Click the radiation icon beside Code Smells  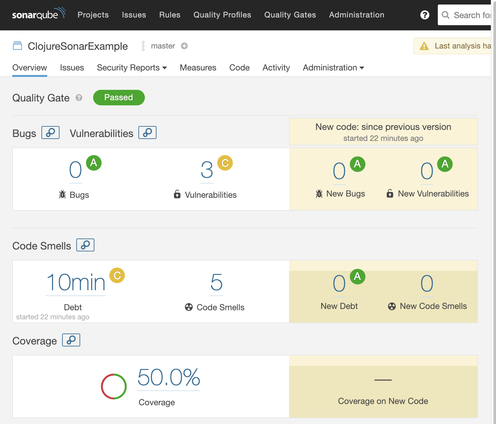pos(189,307)
